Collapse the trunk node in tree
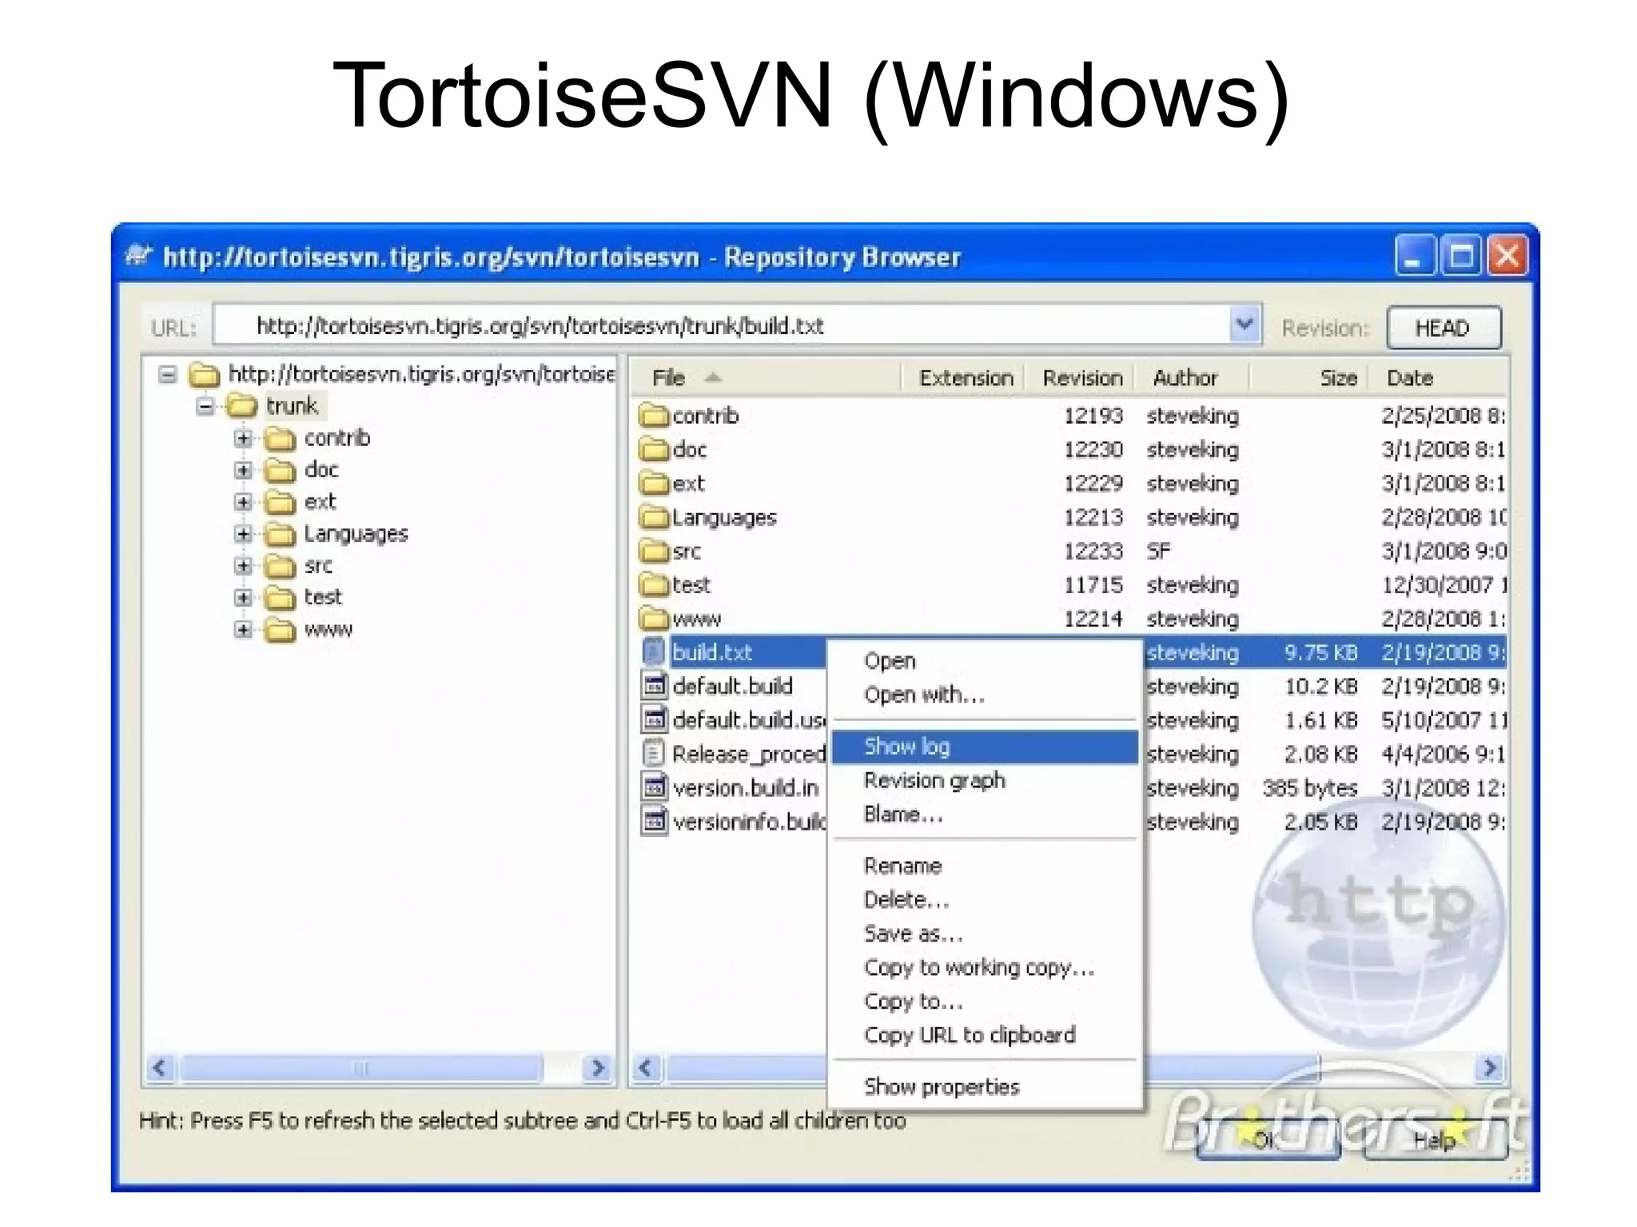Image resolution: width=1637 pixels, height=1227 pixels. click(x=205, y=406)
